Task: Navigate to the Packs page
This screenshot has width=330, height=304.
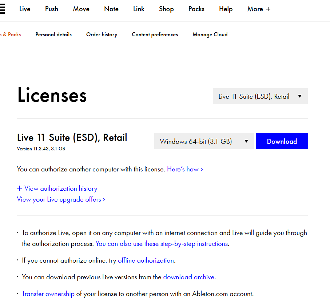Action: [x=196, y=9]
